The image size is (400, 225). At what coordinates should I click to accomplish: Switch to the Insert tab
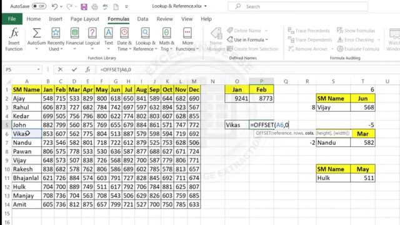click(x=56, y=19)
